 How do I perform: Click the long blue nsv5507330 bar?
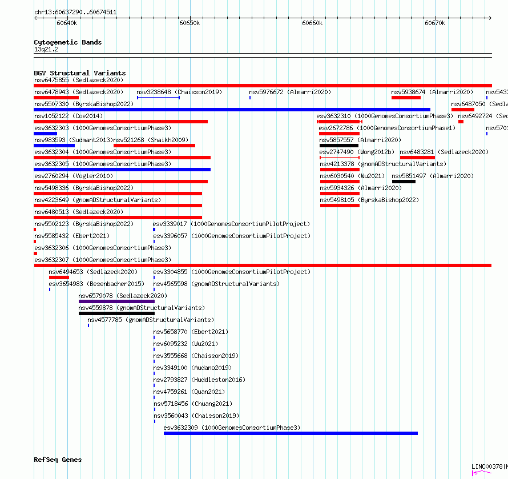tap(232, 110)
